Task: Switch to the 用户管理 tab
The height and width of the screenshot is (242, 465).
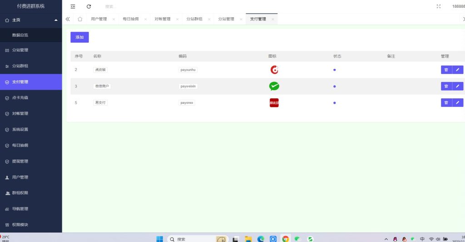Action: [99, 19]
